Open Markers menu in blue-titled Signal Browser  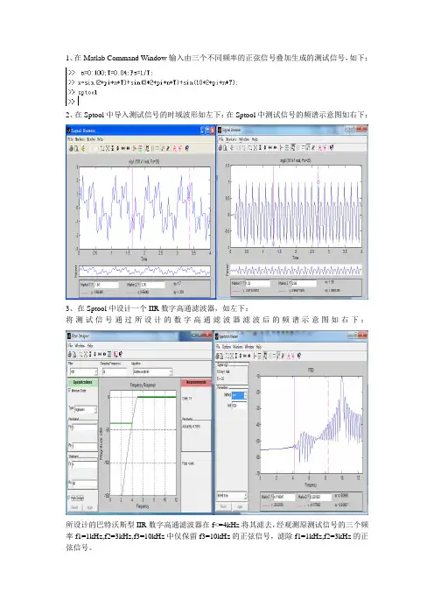[x=80, y=139]
